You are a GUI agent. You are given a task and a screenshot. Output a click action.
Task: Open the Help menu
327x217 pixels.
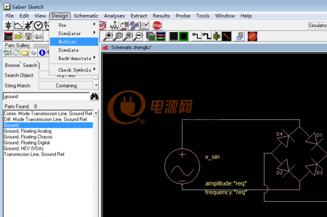point(246,16)
